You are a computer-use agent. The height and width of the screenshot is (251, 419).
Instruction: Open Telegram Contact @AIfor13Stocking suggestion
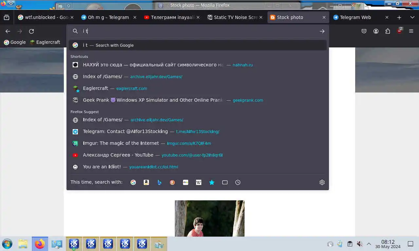click(198, 131)
